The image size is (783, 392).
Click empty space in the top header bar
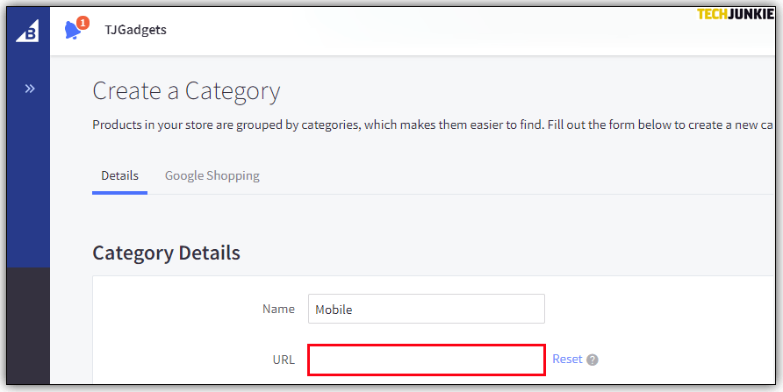[439, 31]
